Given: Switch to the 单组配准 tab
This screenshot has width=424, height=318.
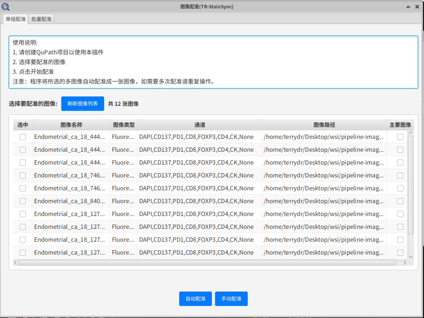Looking at the screenshot, I should tap(16, 19).
